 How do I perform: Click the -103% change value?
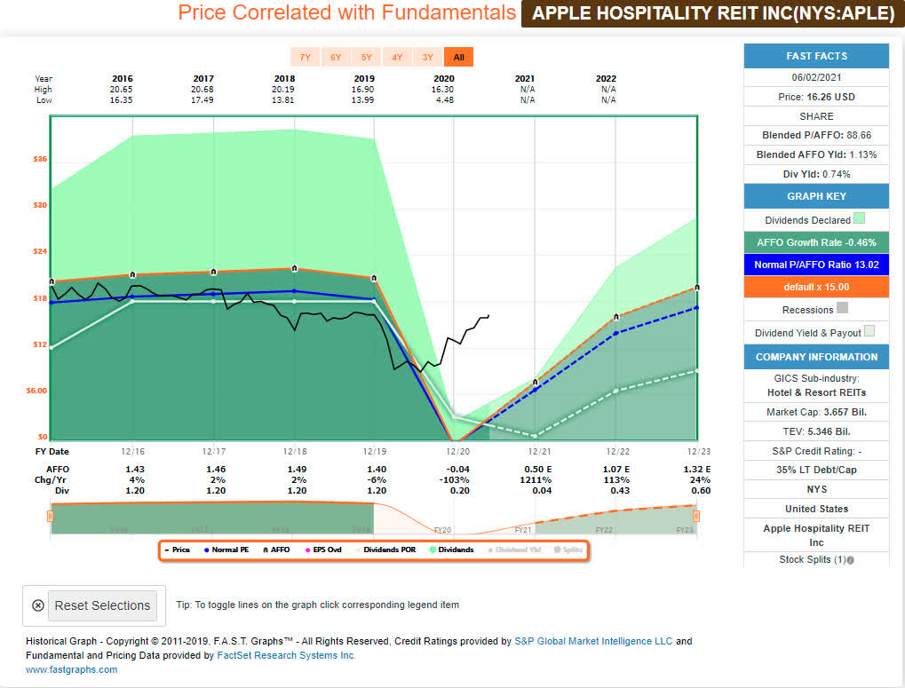tap(454, 479)
